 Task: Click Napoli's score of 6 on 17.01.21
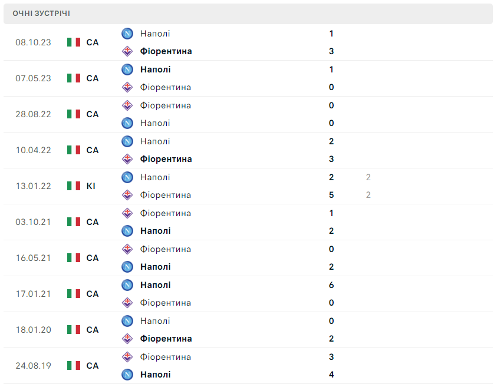[x=331, y=285]
